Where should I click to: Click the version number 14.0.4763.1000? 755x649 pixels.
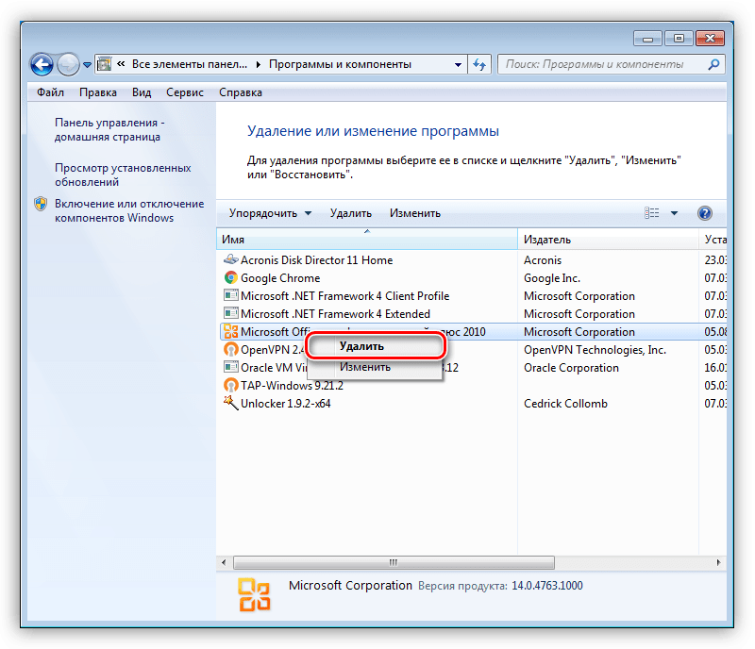pos(547,586)
